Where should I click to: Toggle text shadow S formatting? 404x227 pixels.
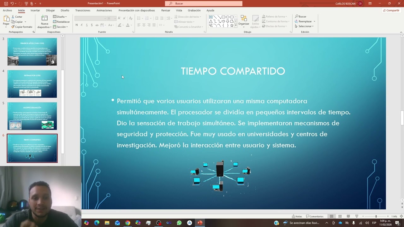point(92,25)
